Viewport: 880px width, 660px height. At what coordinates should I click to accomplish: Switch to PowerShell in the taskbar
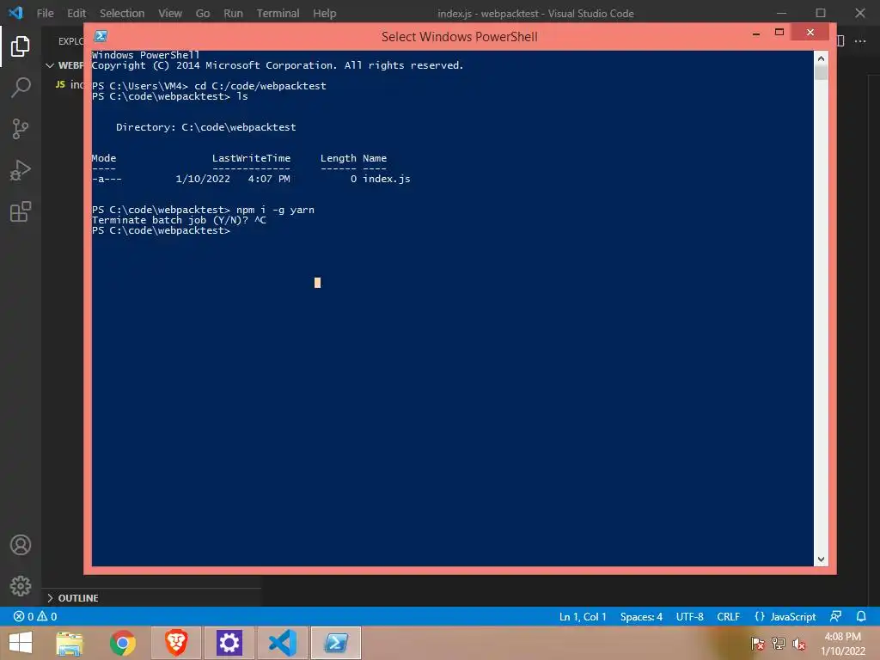click(x=336, y=643)
